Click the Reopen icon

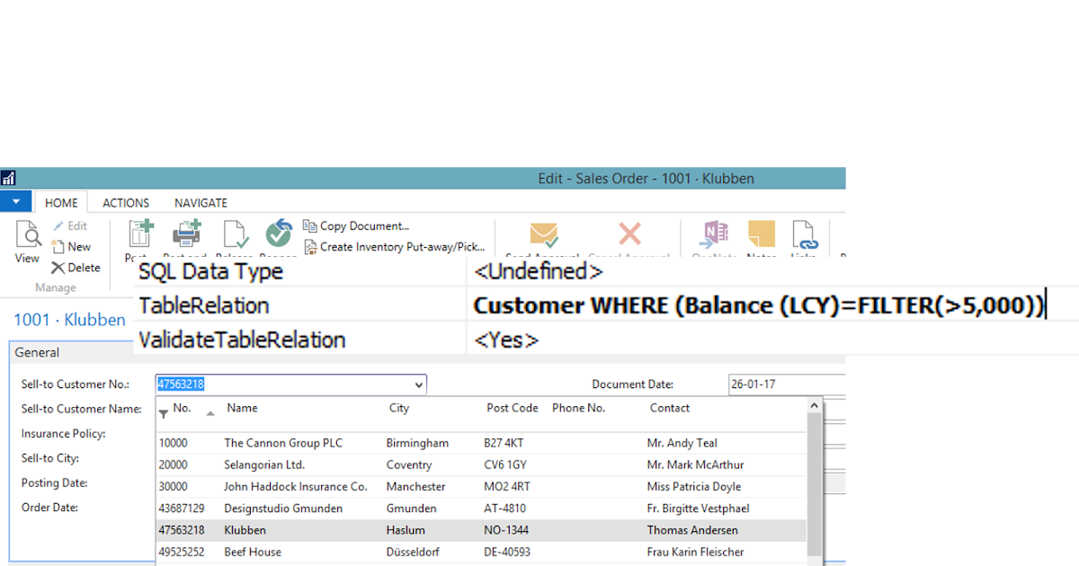tap(278, 235)
